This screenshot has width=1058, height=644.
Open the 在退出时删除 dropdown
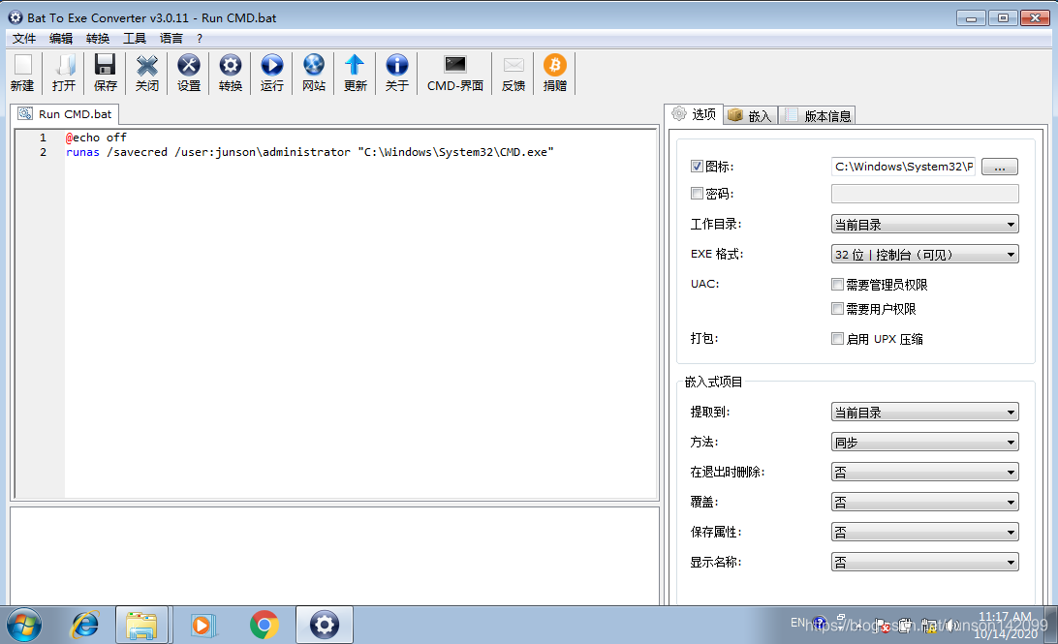pos(924,472)
